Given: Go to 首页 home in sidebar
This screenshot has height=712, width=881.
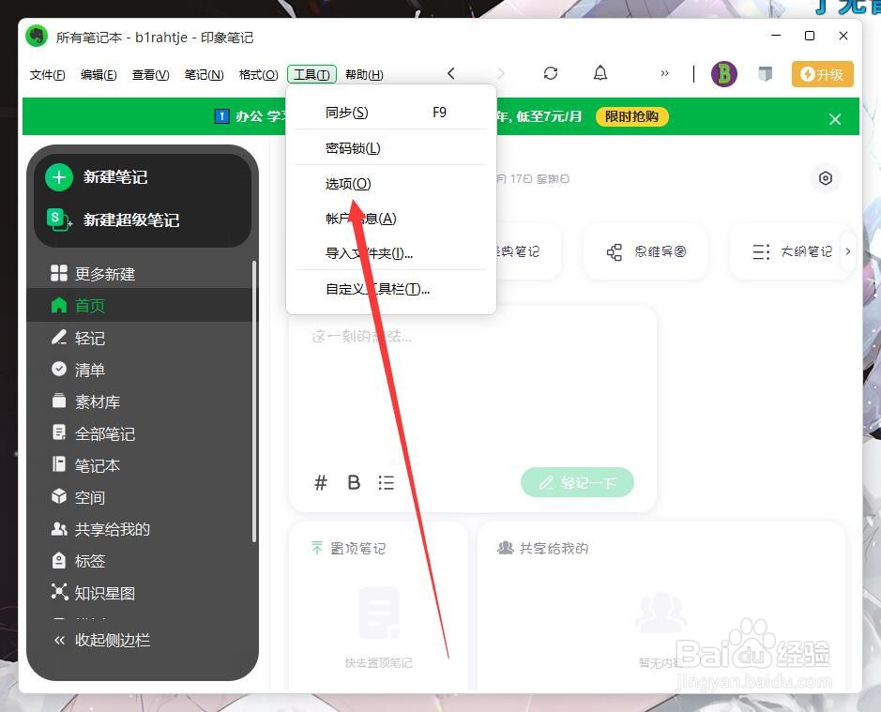Looking at the screenshot, I should (x=141, y=305).
